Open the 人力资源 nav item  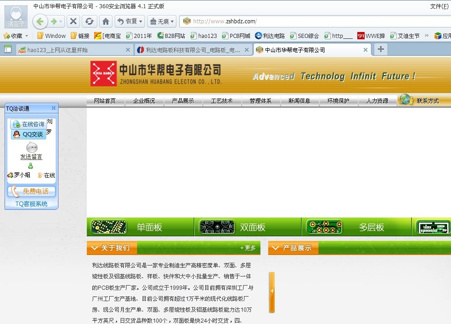point(377,101)
